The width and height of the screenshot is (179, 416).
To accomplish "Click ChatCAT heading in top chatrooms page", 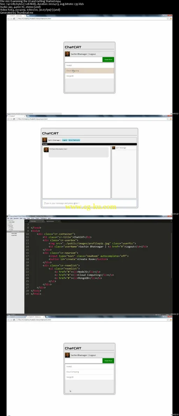I will (73, 47).
